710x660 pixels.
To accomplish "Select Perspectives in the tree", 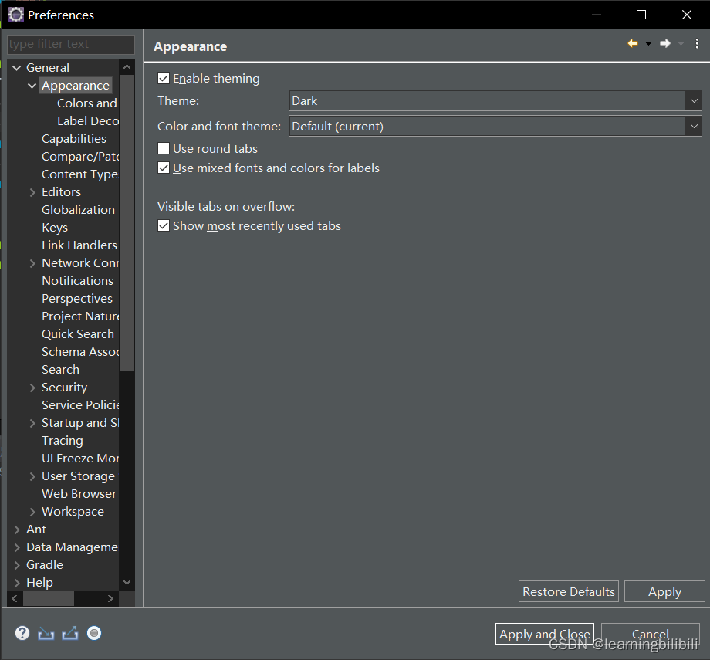I will coord(77,299).
